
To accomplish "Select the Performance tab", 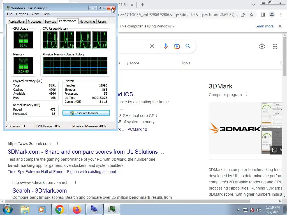I will (x=68, y=21).
